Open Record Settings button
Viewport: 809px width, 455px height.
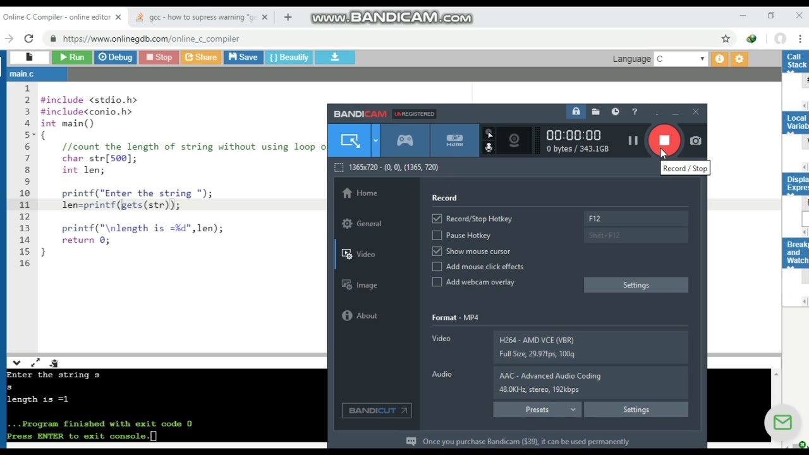pyautogui.click(x=636, y=285)
